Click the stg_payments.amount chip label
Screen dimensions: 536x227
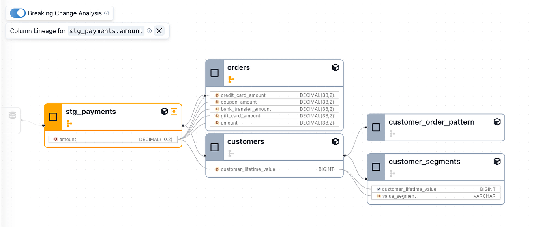coord(107,31)
